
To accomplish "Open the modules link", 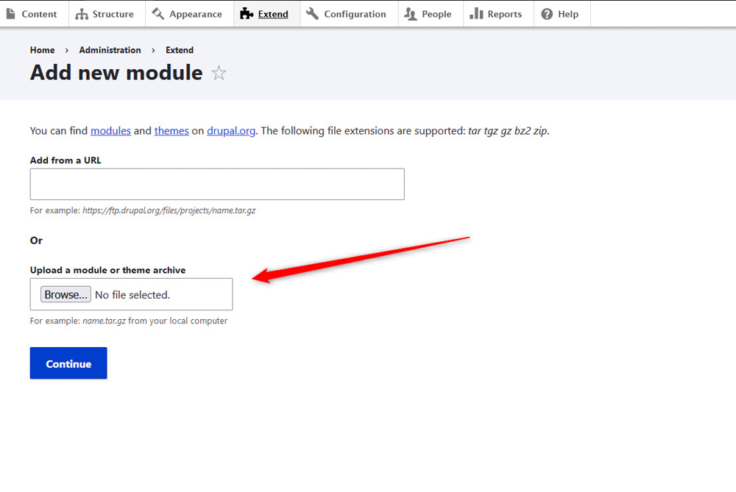I will coord(110,130).
